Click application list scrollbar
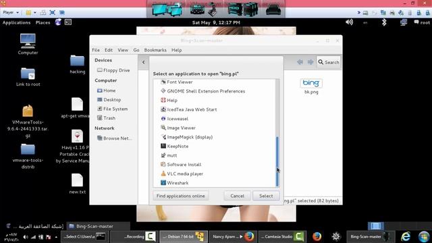This screenshot has width=432, height=243. (277, 161)
